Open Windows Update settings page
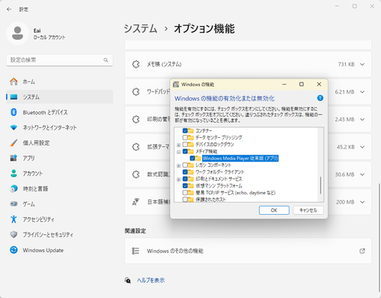381x298 pixels. pyautogui.click(x=59, y=250)
